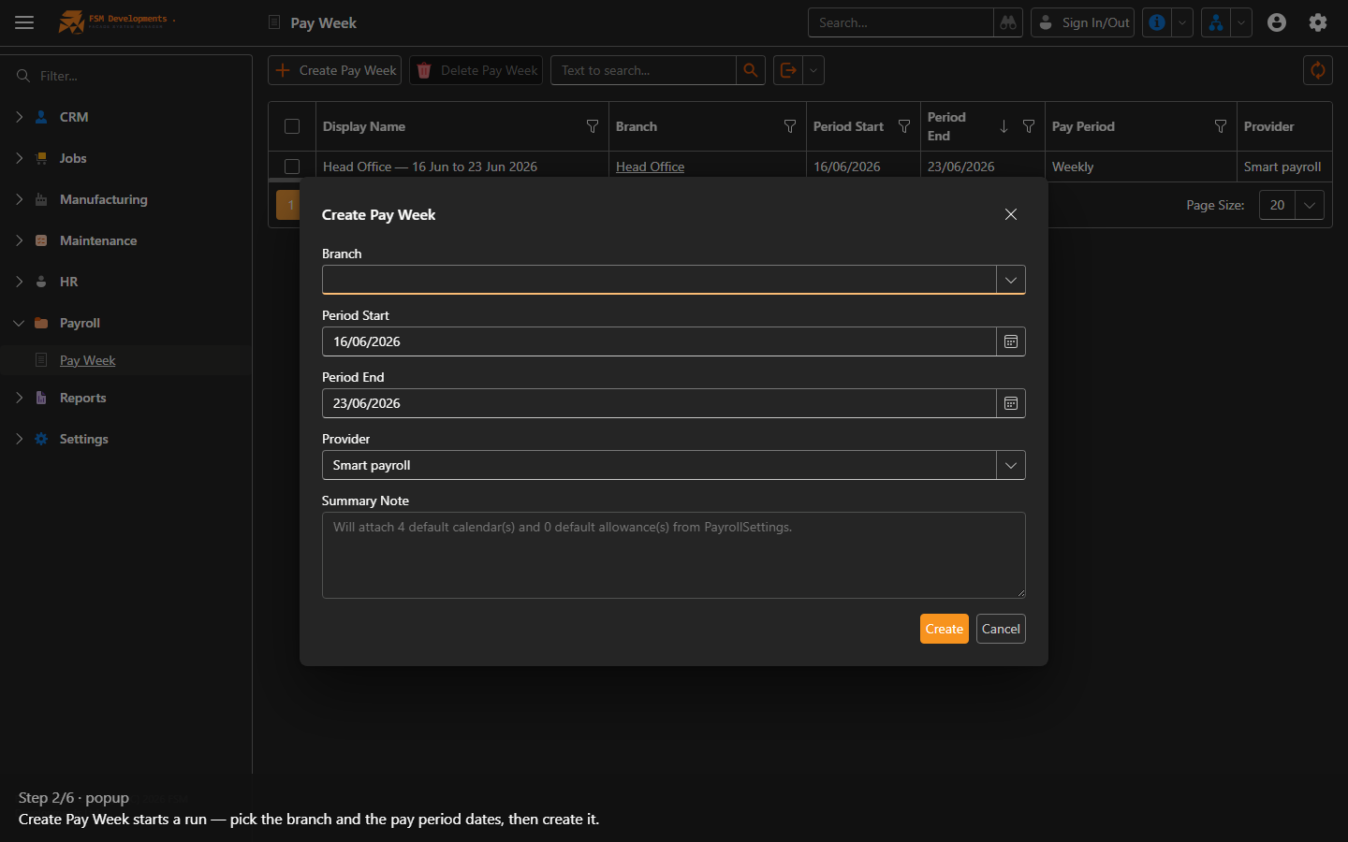
Task: Click the binoculars search icon
Action: [1008, 22]
